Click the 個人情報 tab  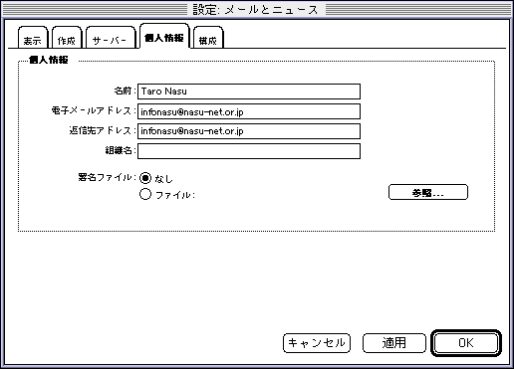pos(164,36)
